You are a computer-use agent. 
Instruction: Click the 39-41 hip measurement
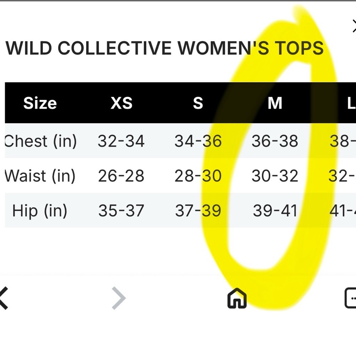tap(275, 211)
